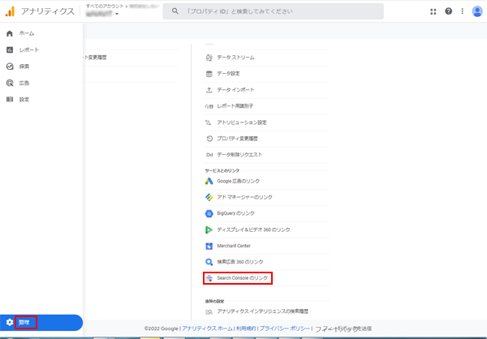Open the Google apps grid icon
Screen dimensions: 487x339
coord(433,11)
